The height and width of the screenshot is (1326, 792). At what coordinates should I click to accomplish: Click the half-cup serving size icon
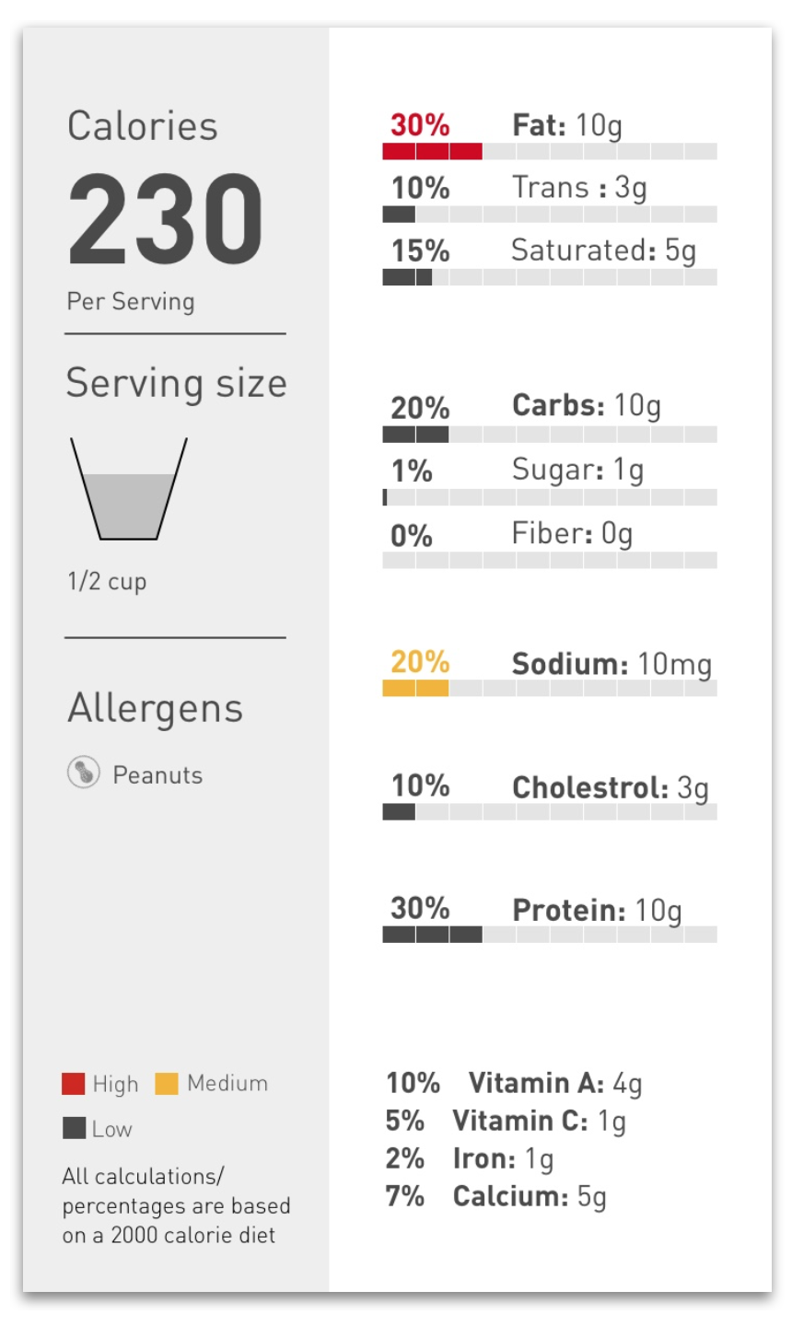pos(129,489)
